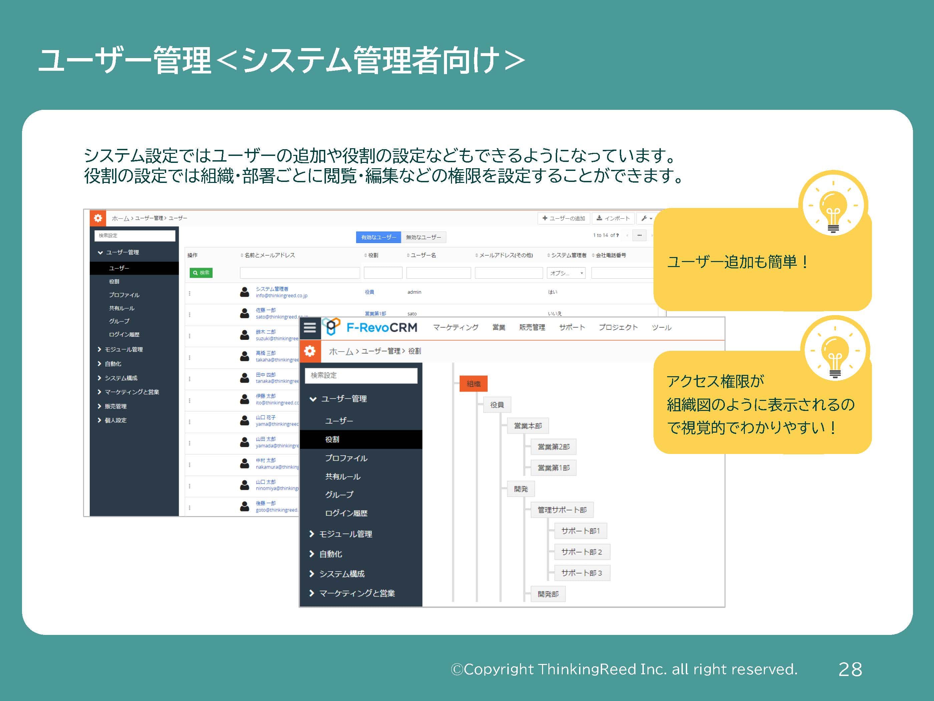Click the 検索設定 field in the front sidebar

click(361, 376)
